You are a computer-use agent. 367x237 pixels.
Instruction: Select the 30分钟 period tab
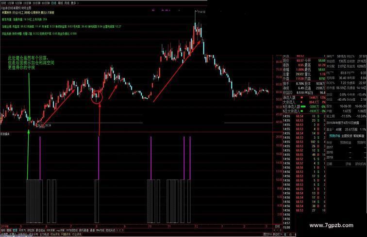(x=36, y=3)
